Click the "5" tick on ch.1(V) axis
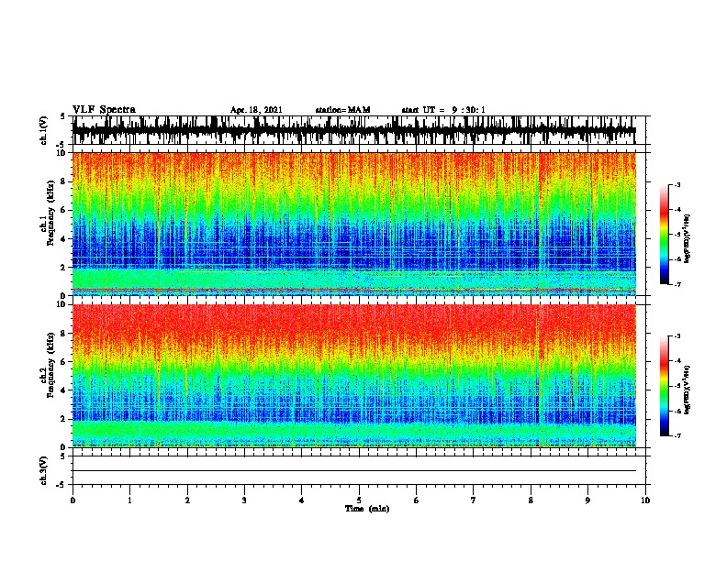Screen dimensions: 727x561 coord(63,116)
